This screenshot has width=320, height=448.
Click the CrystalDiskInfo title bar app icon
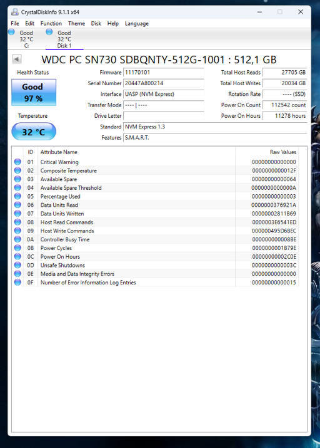click(14, 12)
